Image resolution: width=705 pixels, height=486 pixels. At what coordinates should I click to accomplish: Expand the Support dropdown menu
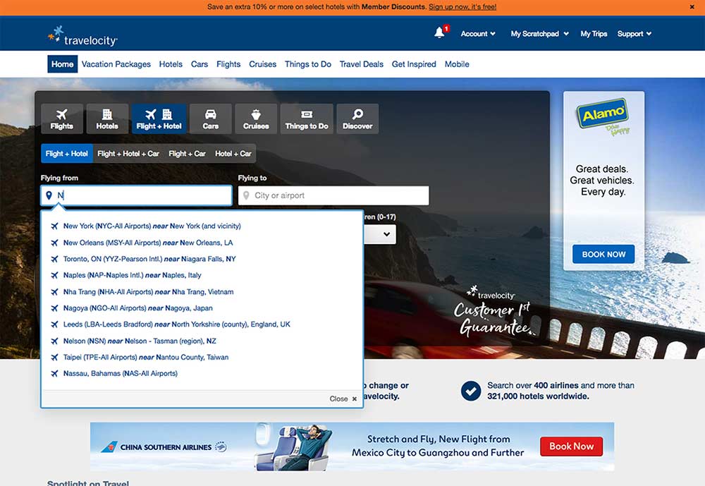pos(634,34)
